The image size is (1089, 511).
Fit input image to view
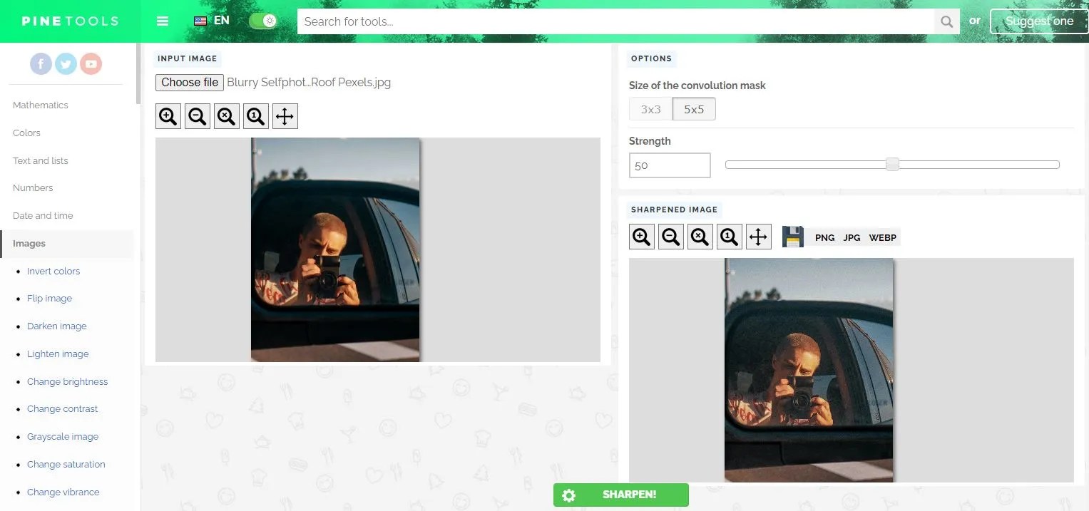pos(226,115)
